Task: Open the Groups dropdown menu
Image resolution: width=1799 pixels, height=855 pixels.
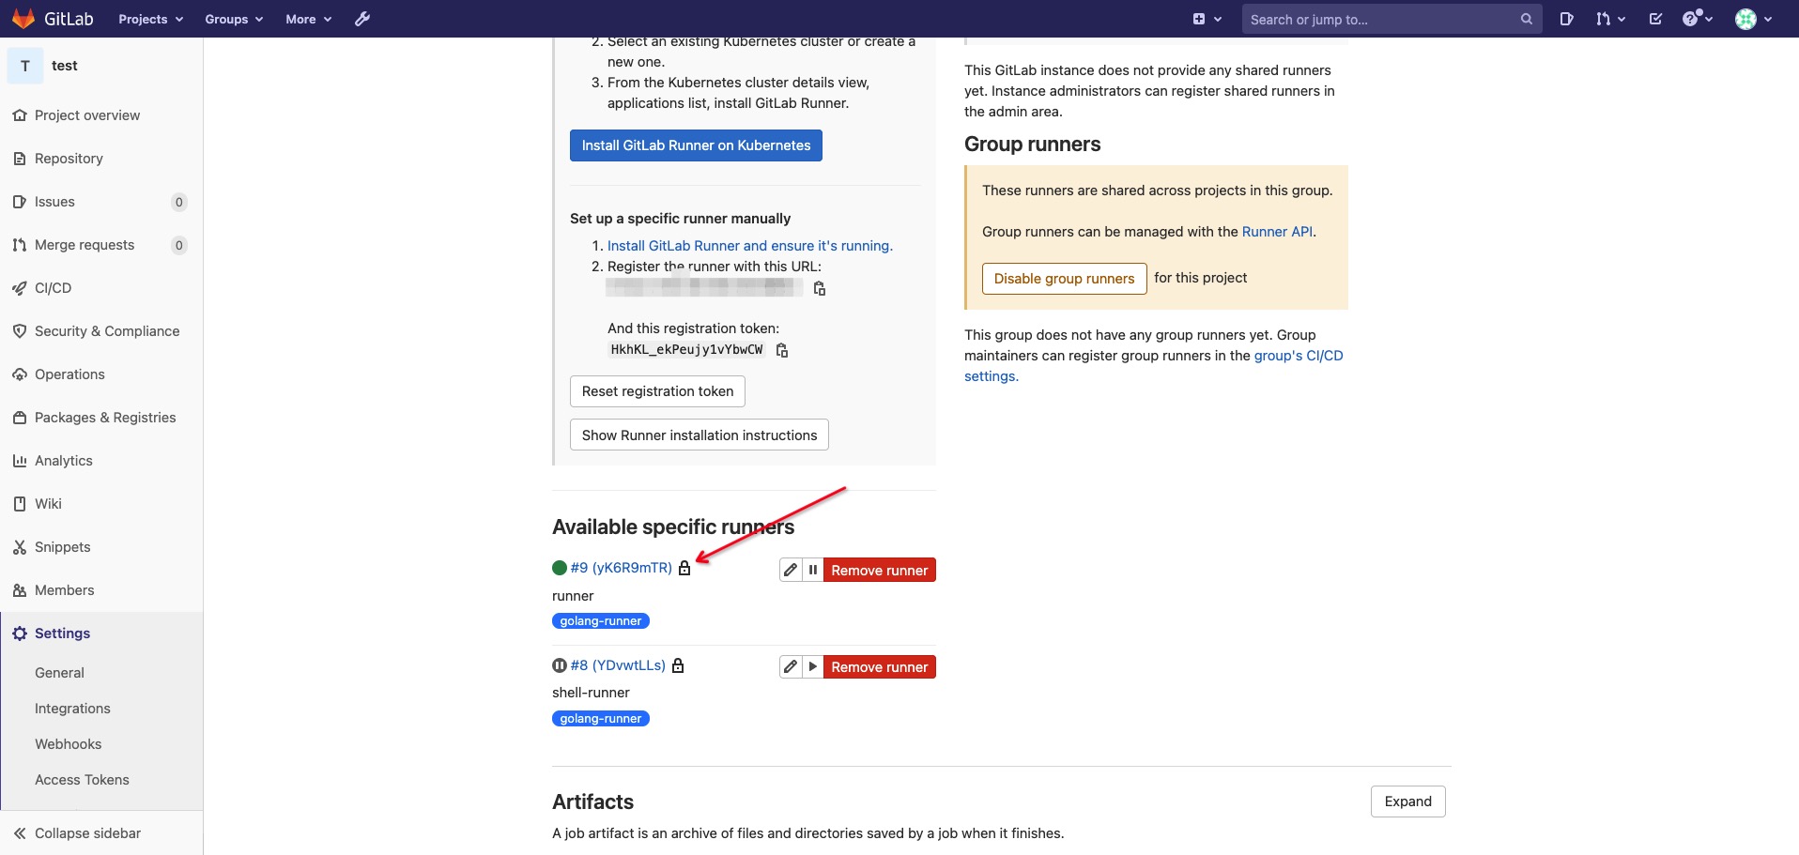Action: coord(234,19)
